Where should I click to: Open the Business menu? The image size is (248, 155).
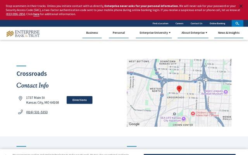tap(92, 33)
